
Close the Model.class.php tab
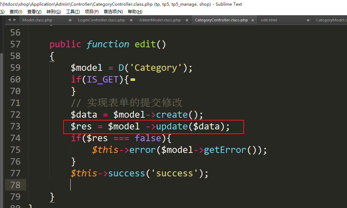[x=70, y=20]
